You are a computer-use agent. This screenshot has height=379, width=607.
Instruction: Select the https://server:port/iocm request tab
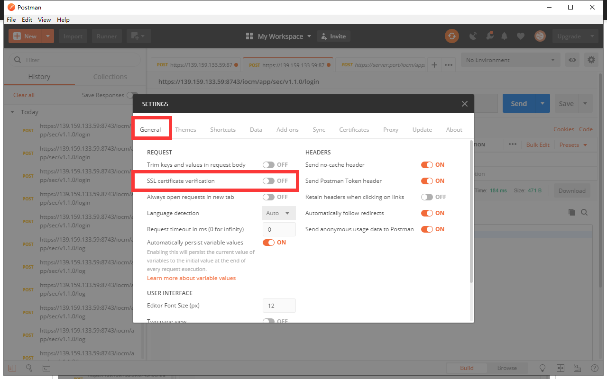383,65
